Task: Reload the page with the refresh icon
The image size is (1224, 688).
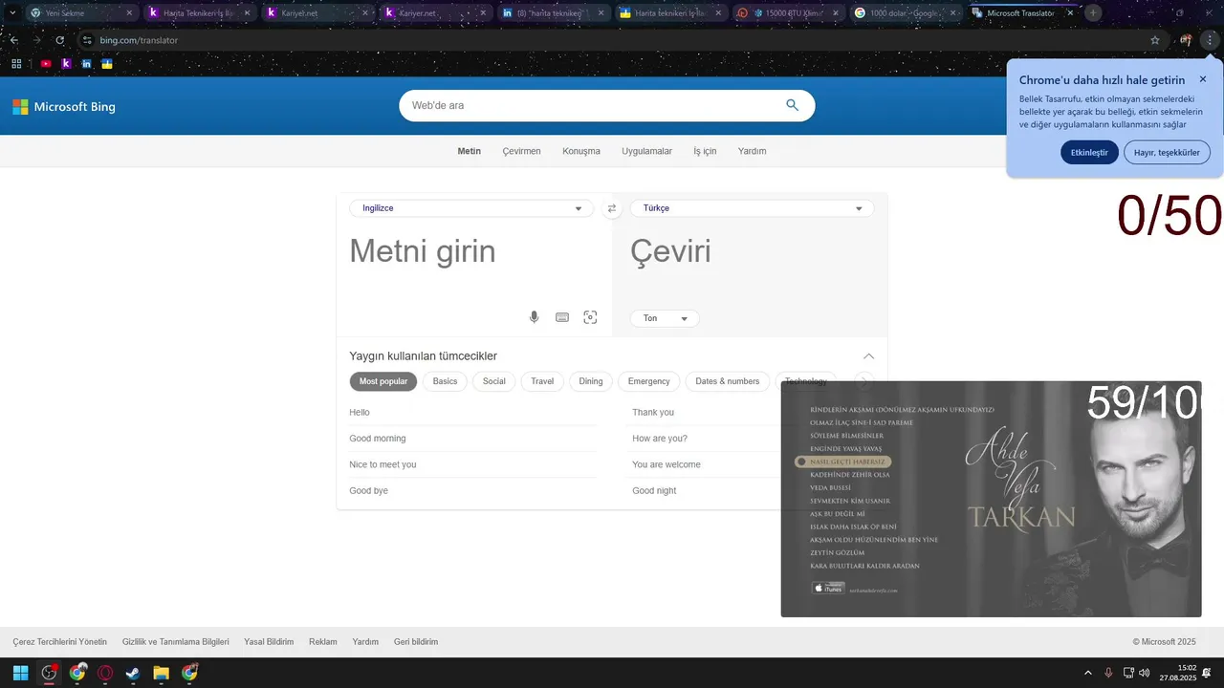Action: [60, 40]
